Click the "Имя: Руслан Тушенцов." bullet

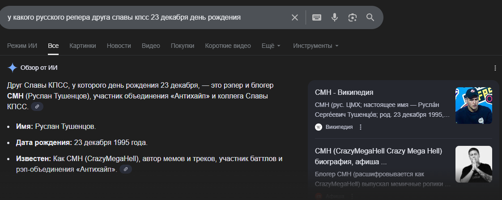coord(56,127)
